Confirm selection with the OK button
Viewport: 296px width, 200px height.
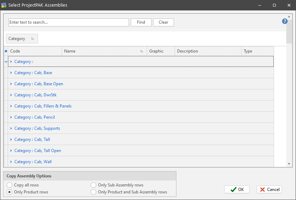point(237,190)
